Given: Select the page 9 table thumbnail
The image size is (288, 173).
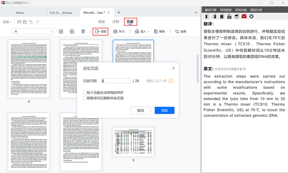Looking at the screenshot, I should (133, 142).
